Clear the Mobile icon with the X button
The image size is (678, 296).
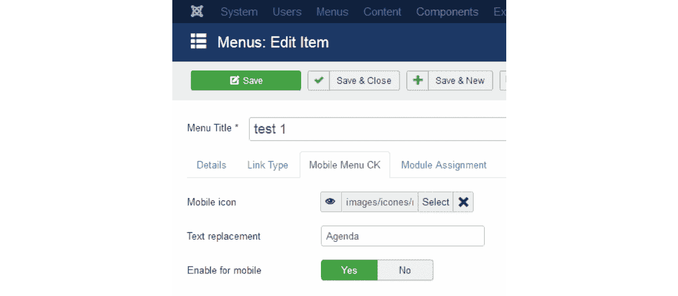(463, 202)
